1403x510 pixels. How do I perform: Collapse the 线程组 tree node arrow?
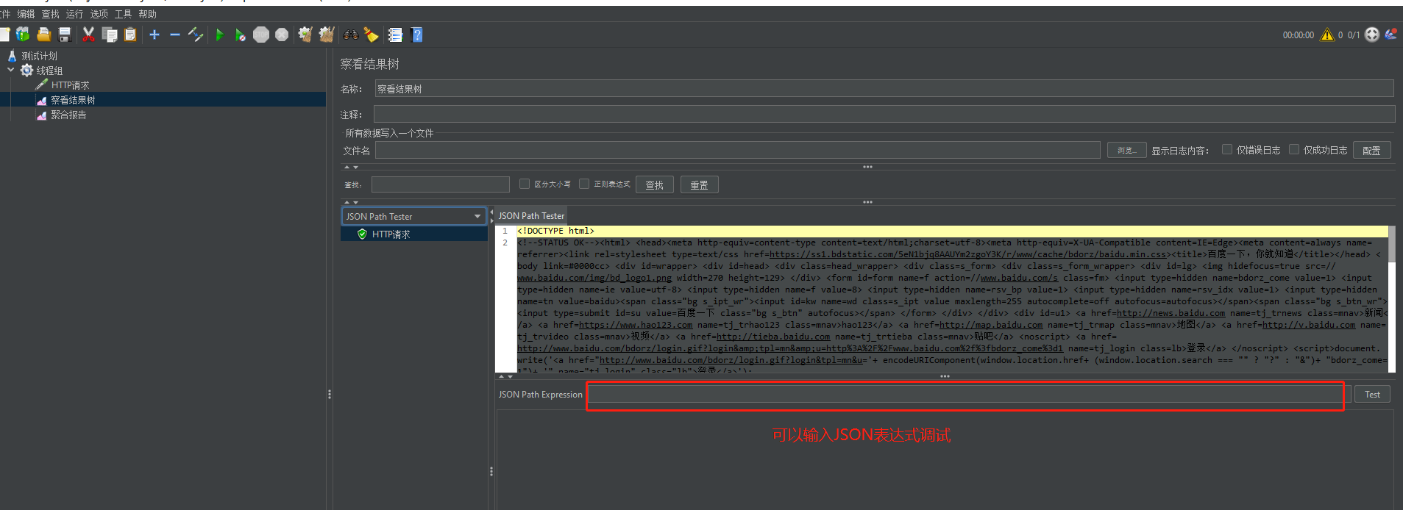(x=11, y=70)
